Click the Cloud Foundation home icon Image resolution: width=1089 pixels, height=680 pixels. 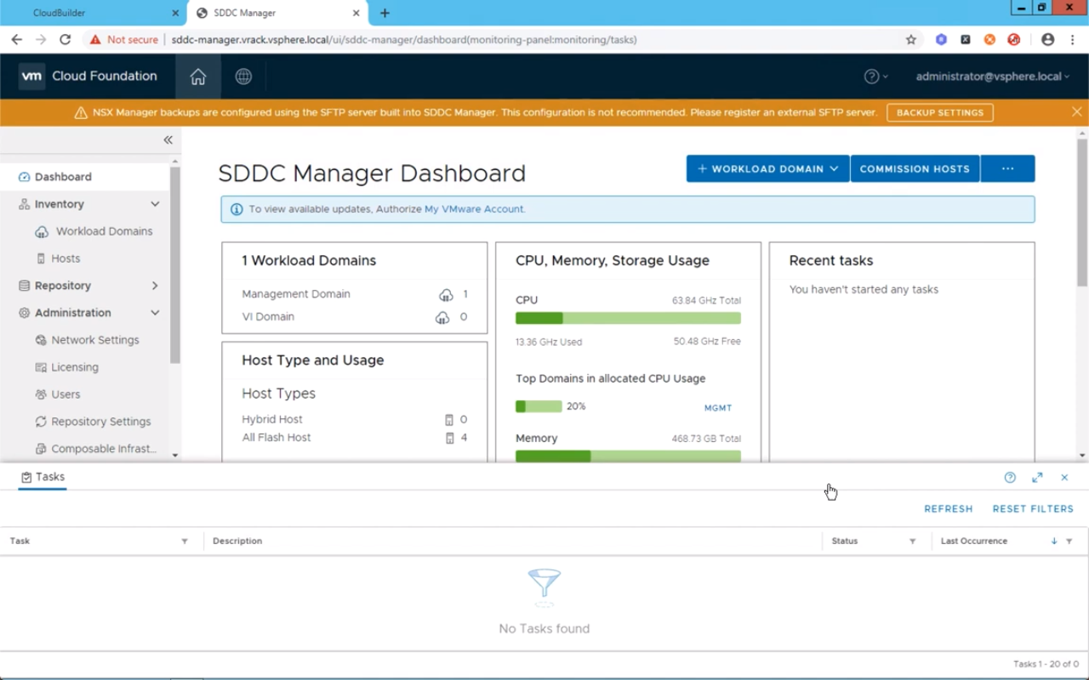click(198, 76)
